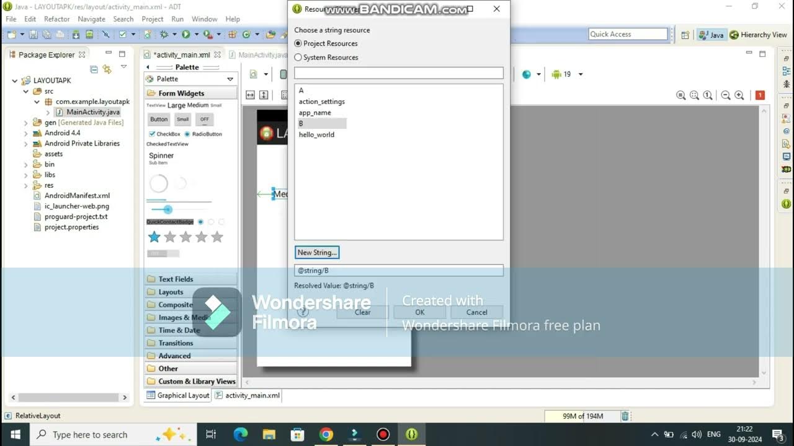Click the RadioButton widget in the palette
This screenshot has height=446, width=794.
(203, 134)
